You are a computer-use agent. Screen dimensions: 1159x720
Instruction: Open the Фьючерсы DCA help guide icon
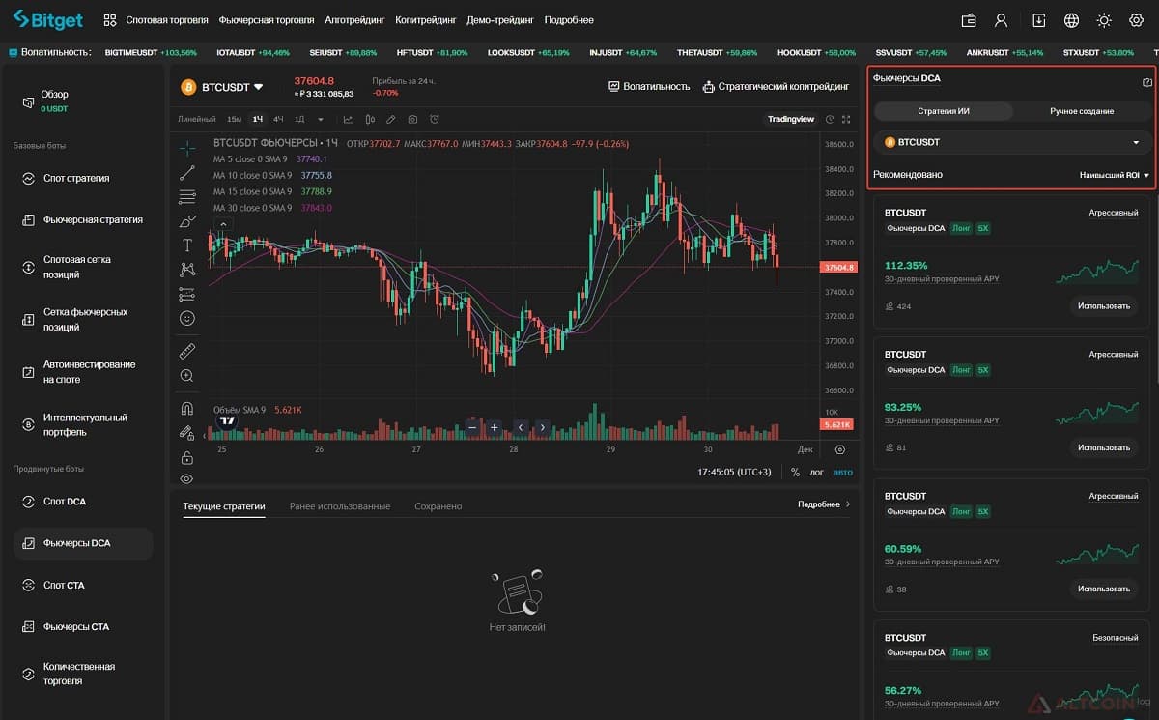[1146, 82]
